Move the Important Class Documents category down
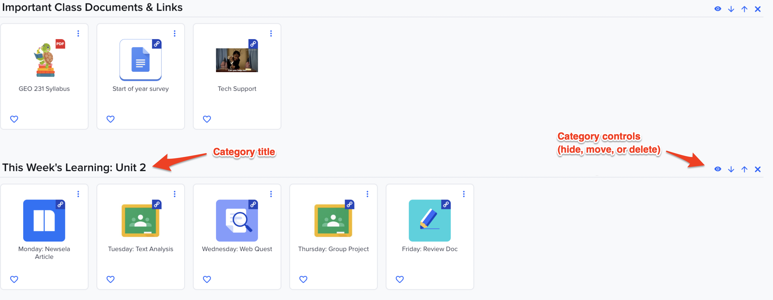The image size is (773, 300). pos(731,9)
